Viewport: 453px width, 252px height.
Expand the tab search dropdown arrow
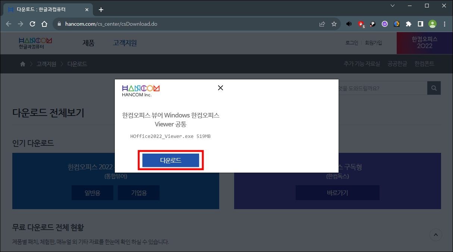pos(393,6)
